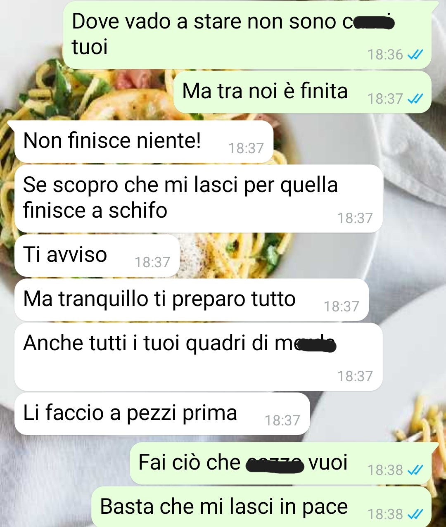446x527 pixels.
Task: Click the blue double-check on 'Ma tra noi è finita'
Action: pos(415,99)
